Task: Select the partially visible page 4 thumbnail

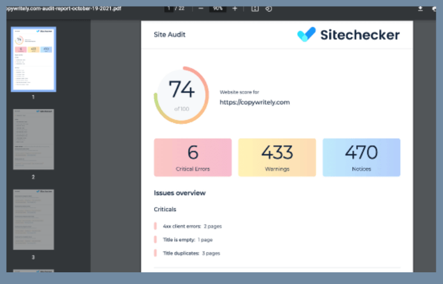Action: 33,271
